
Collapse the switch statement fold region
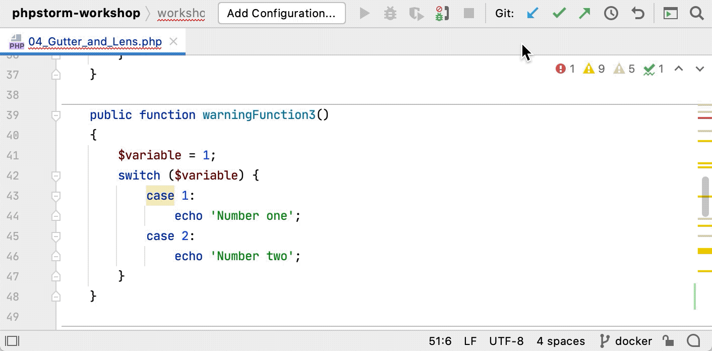[56, 175]
